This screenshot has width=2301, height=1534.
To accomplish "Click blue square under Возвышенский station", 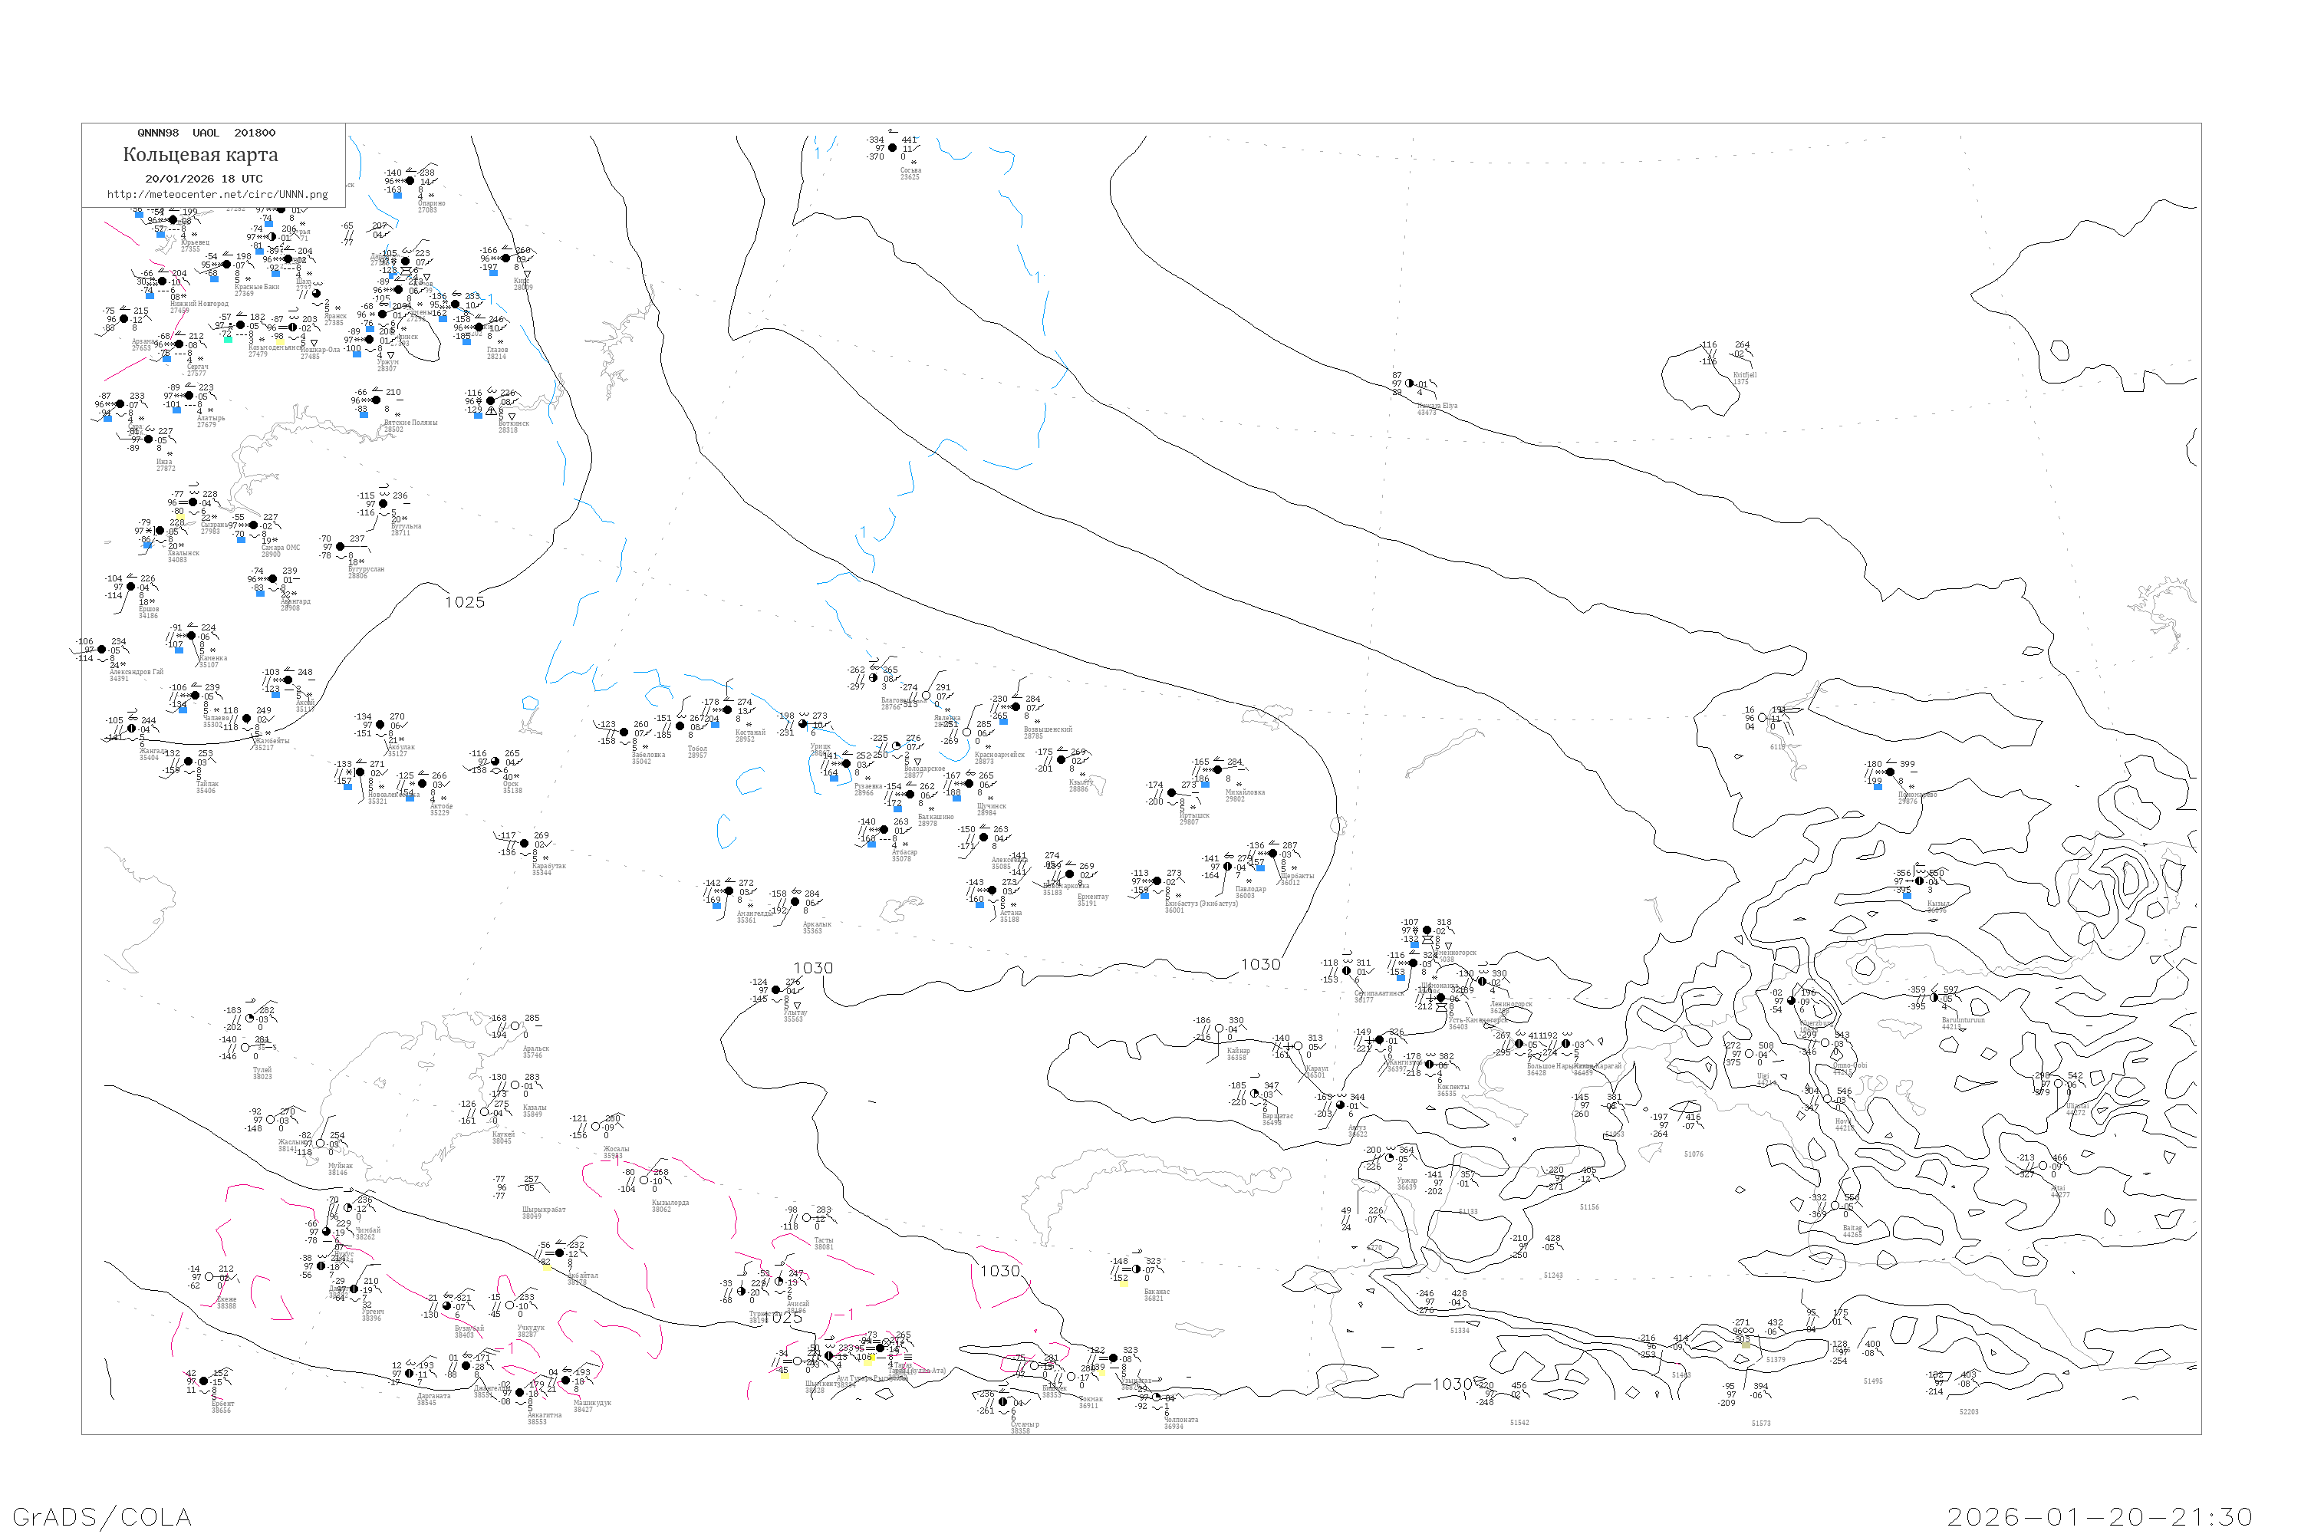I will pos(1002,720).
